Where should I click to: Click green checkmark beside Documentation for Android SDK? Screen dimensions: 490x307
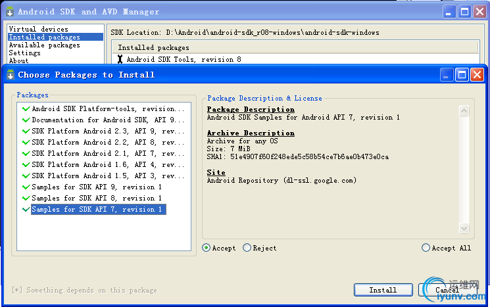coord(26,120)
